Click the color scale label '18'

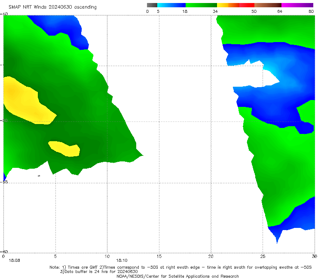(185, 11)
